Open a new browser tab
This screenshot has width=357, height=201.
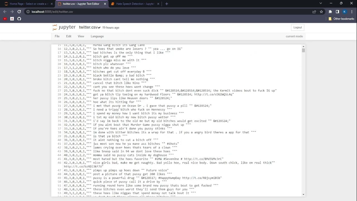(x=167, y=4)
